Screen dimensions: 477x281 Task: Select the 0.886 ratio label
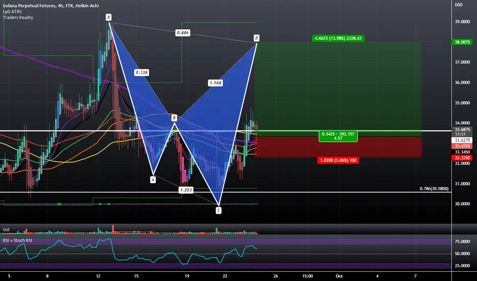coord(183,33)
